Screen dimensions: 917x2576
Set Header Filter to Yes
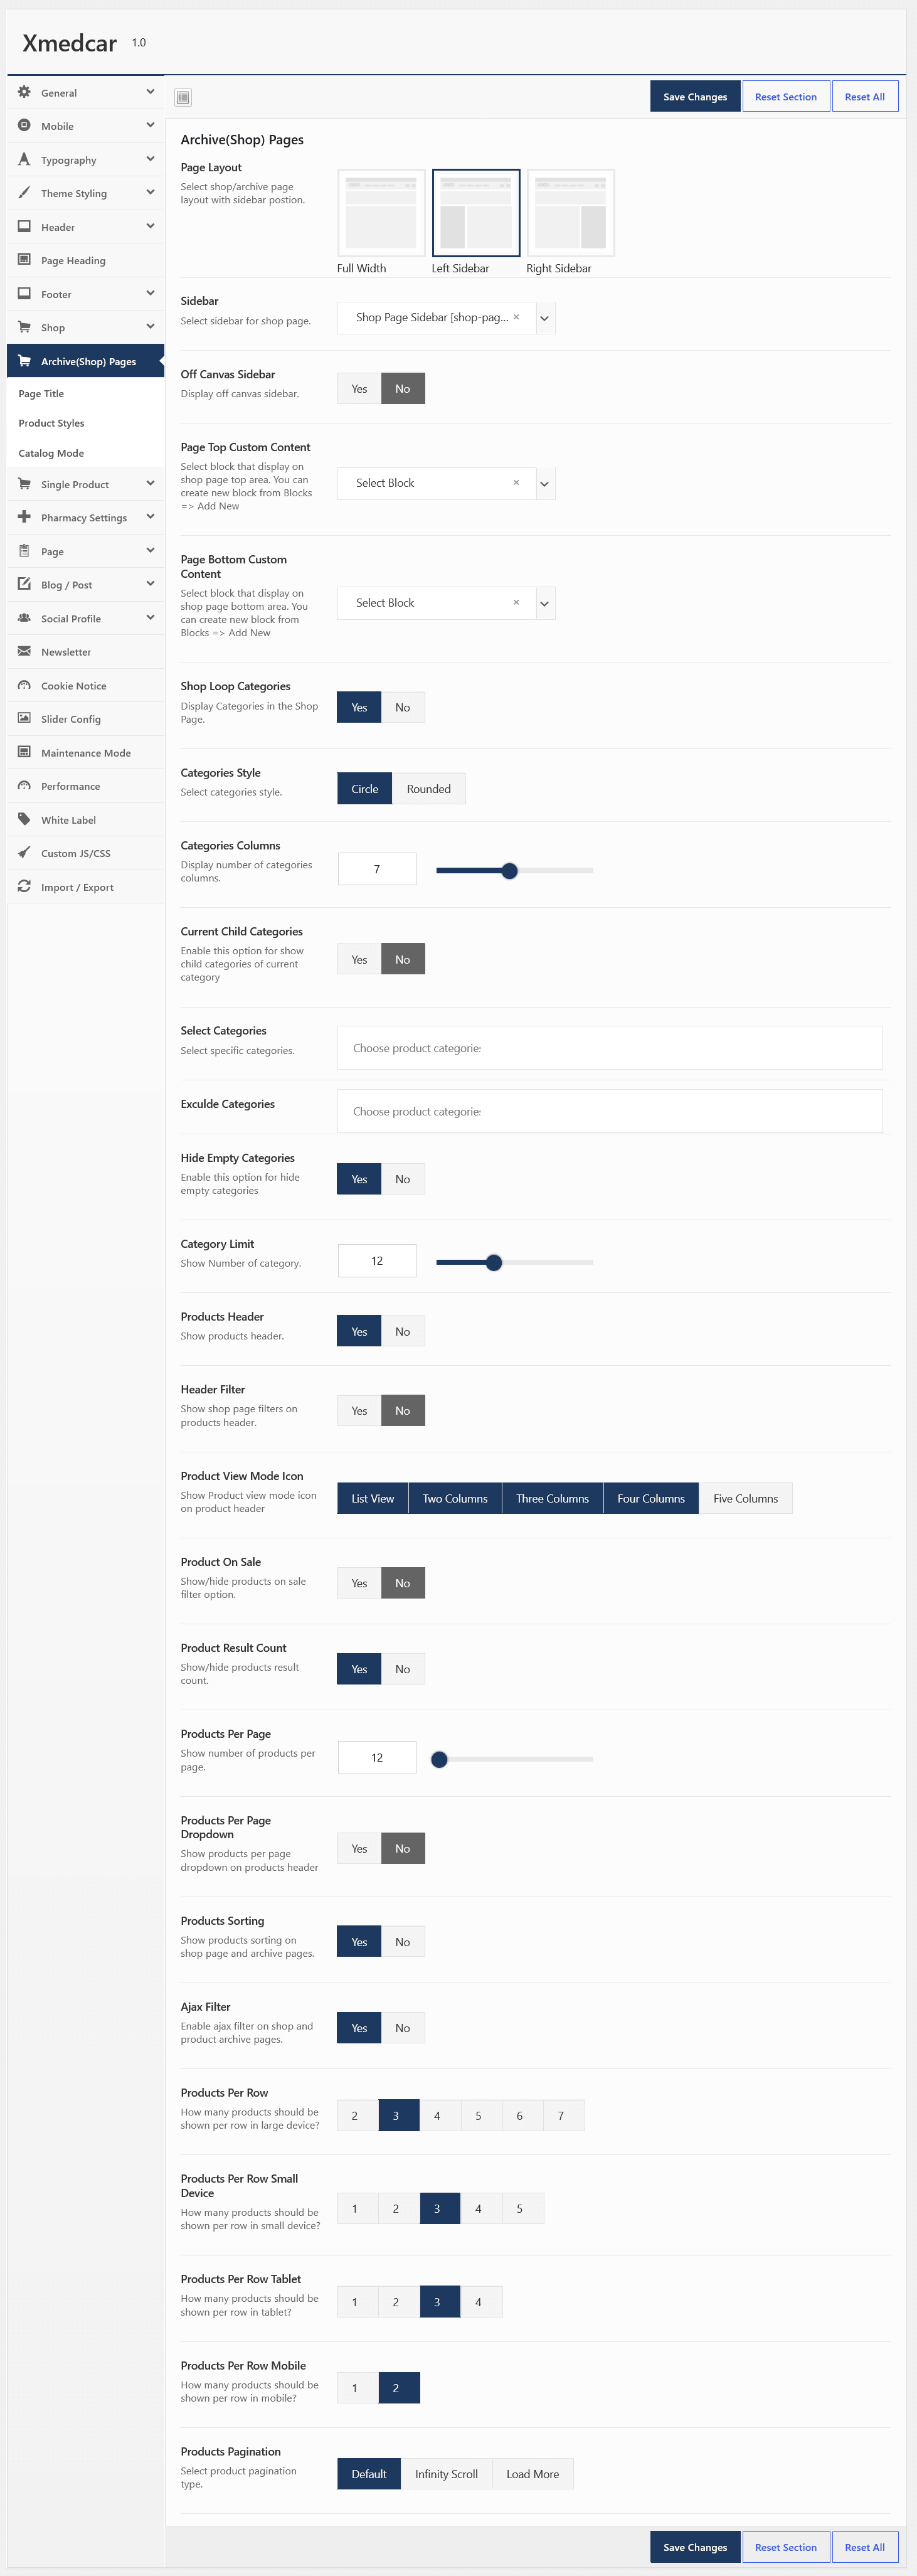(359, 1411)
